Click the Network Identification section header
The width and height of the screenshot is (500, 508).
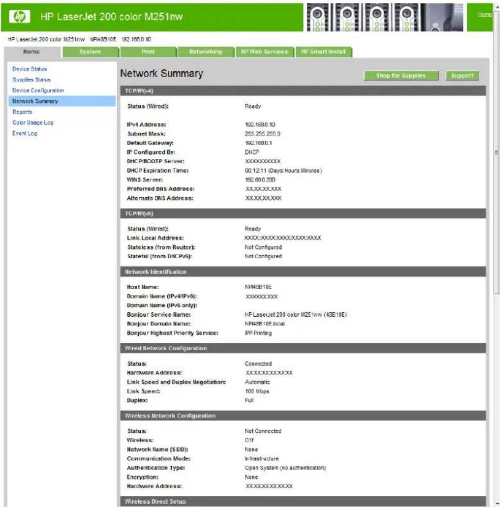[x=303, y=272]
